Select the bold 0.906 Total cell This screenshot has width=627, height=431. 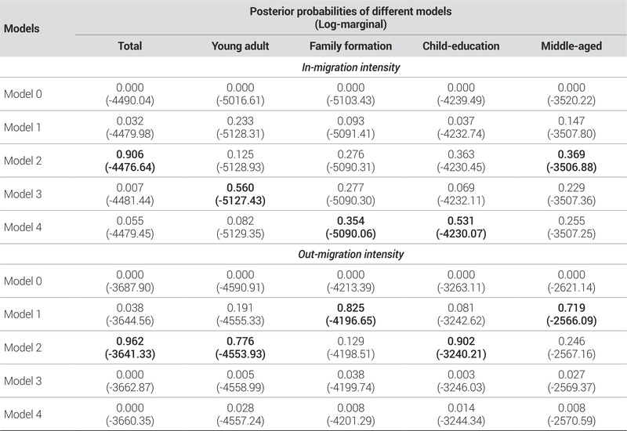pyautogui.click(x=129, y=155)
